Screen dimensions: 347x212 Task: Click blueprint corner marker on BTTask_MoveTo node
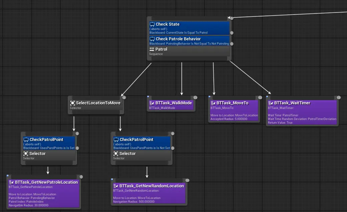coord(210,97)
